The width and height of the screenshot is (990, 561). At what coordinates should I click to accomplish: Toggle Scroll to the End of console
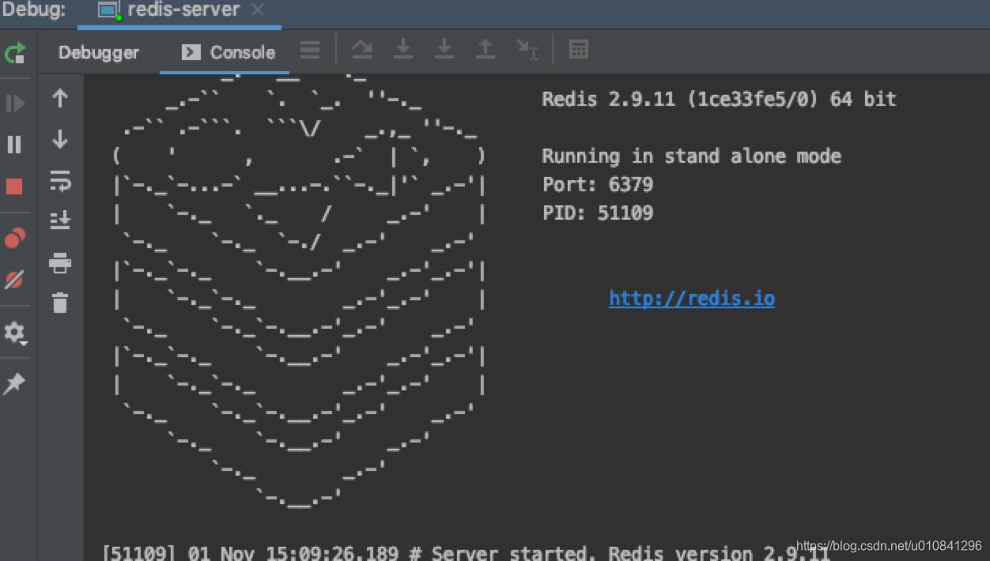(60, 220)
